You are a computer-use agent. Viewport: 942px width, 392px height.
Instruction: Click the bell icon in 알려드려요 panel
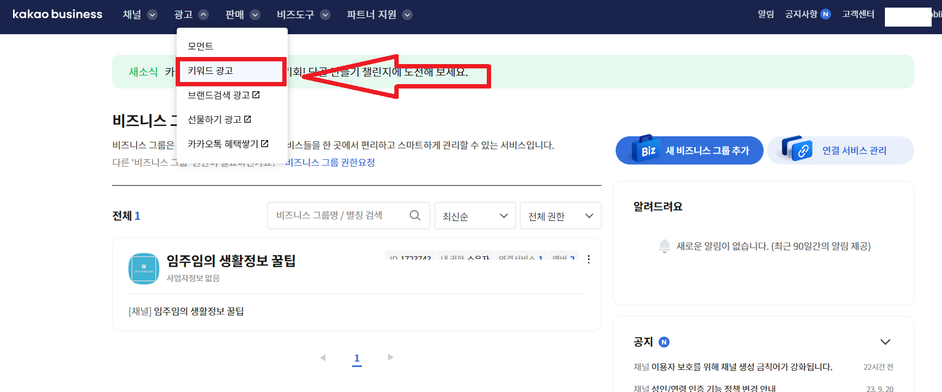(664, 246)
